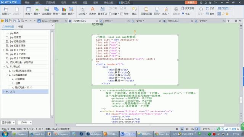This screenshot has height=137, width=244.
Task: Click the outline panel vertical scrollbar
Action: (52, 74)
